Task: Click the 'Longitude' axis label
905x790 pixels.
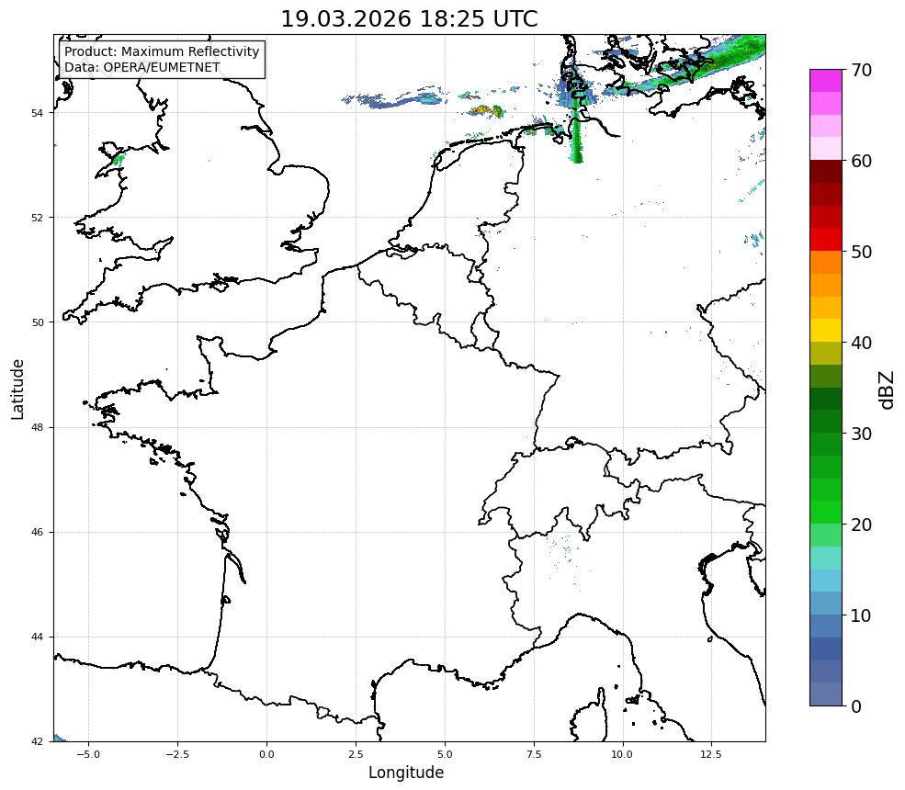Action: tap(406, 773)
